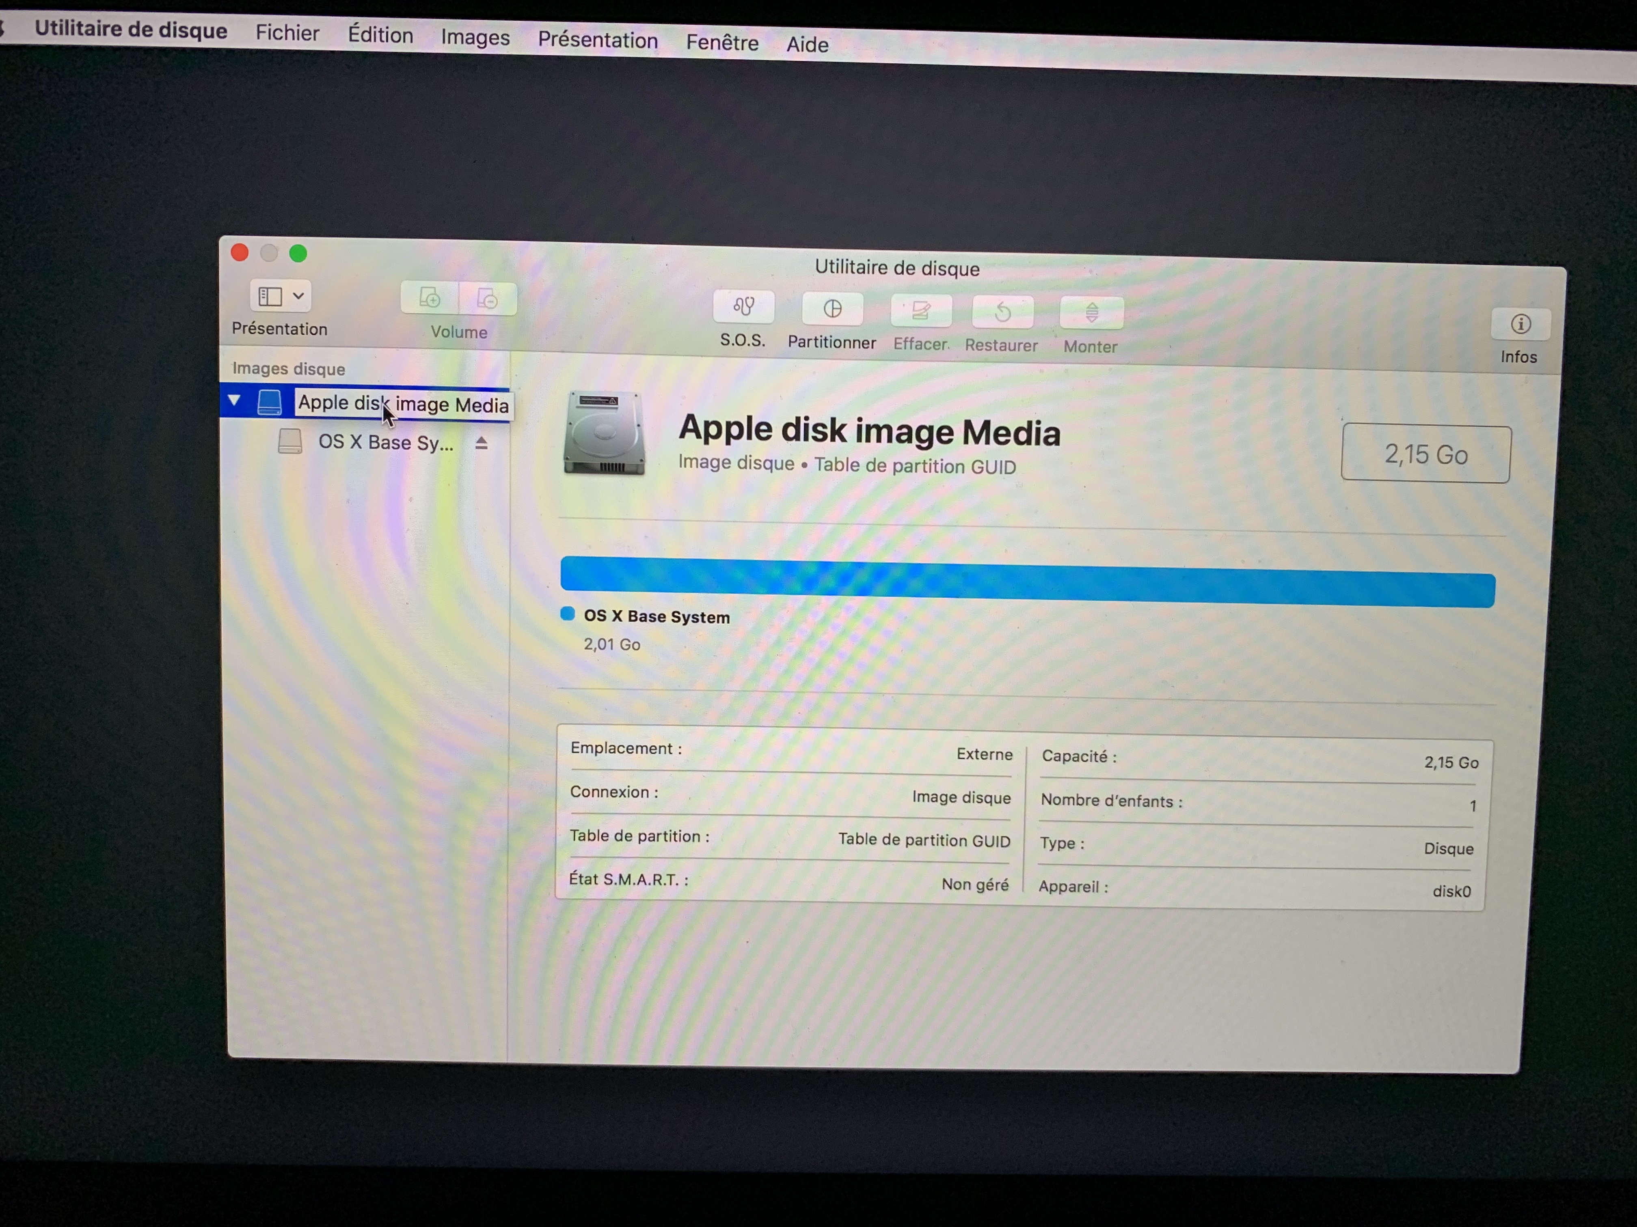1637x1227 pixels.
Task: Open the Images menu
Action: (475, 37)
